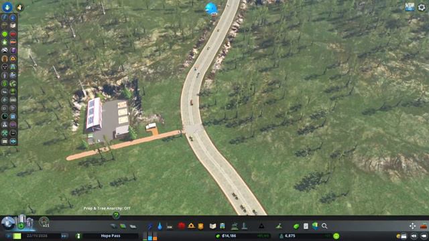The width and height of the screenshot is (429, 241).
Task: Open the Economy money panel
Action: click(x=296, y=226)
